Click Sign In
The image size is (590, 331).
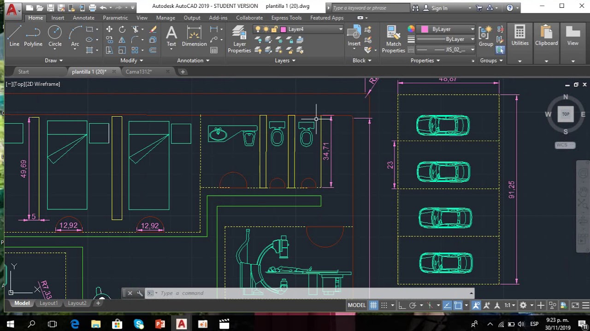click(439, 8)
